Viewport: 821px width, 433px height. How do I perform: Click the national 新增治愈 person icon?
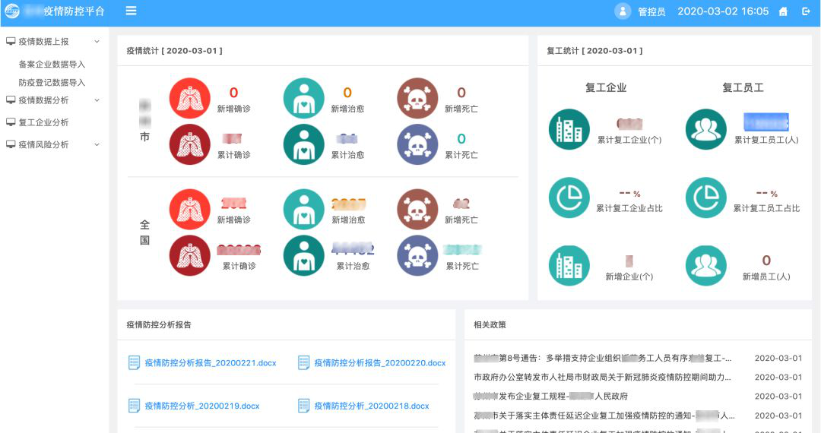click(x=303, y=209)
